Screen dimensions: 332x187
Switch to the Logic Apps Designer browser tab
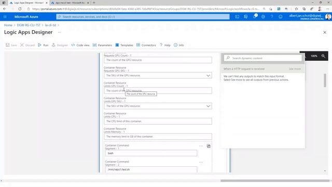(29, 3)
